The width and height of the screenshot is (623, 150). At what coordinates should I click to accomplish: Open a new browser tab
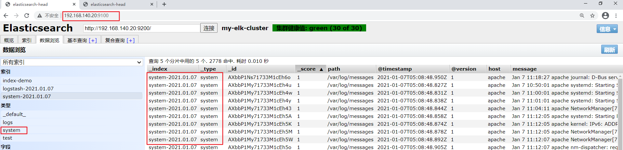164,4
